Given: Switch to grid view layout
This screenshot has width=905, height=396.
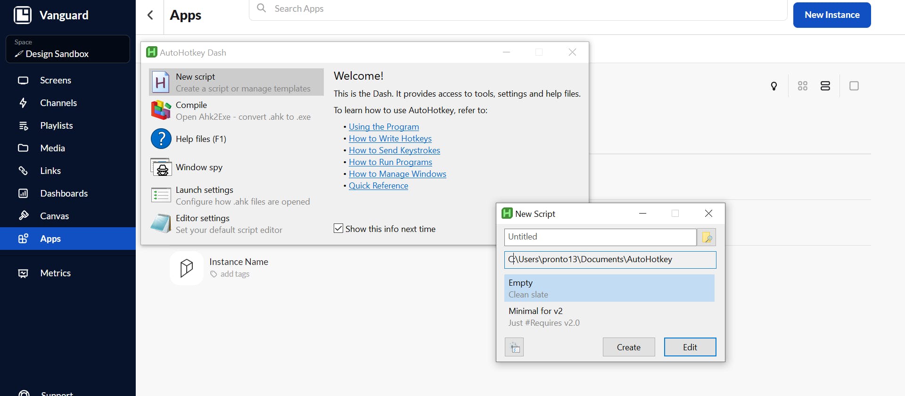Looking at the screenshot, I should coord(803,86).
